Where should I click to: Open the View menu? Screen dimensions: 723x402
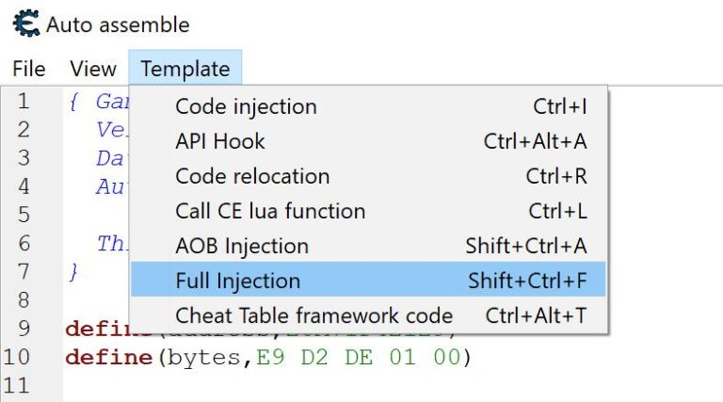[x=93, y=69]
